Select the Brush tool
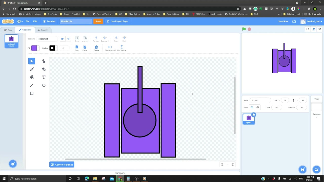This screenshot has width=324, height=182. [x=32, y=69]
